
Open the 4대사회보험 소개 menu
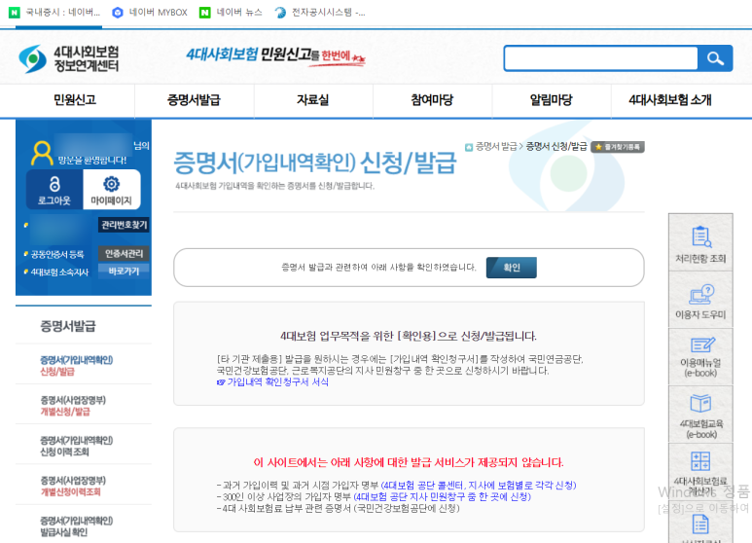670,100
